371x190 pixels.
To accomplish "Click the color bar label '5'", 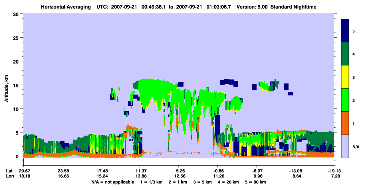I will [x=354, y=31].
